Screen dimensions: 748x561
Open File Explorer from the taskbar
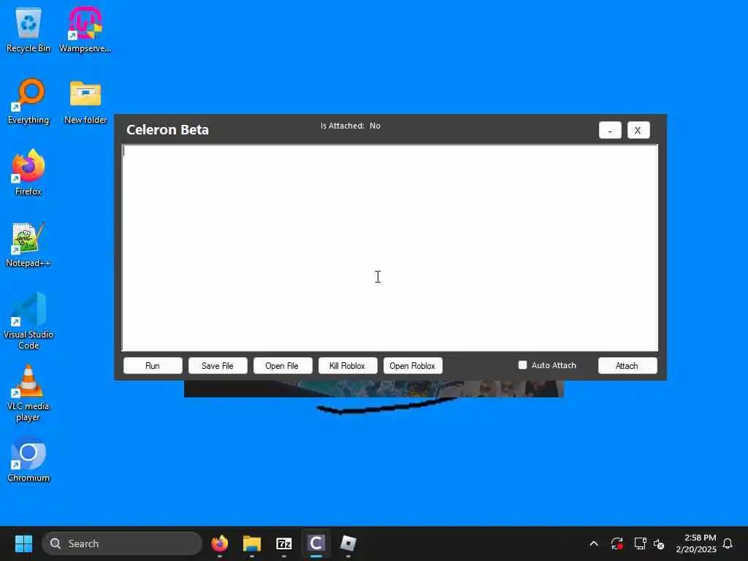coord(252,543)
